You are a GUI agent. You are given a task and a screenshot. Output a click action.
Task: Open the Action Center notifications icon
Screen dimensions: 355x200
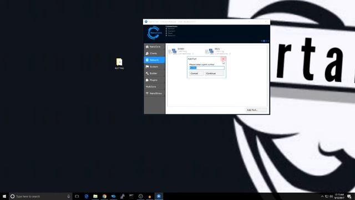pyautogui.click(x=349, y=196)
